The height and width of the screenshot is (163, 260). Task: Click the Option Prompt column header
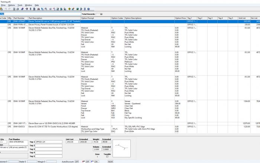coord(95,18)
